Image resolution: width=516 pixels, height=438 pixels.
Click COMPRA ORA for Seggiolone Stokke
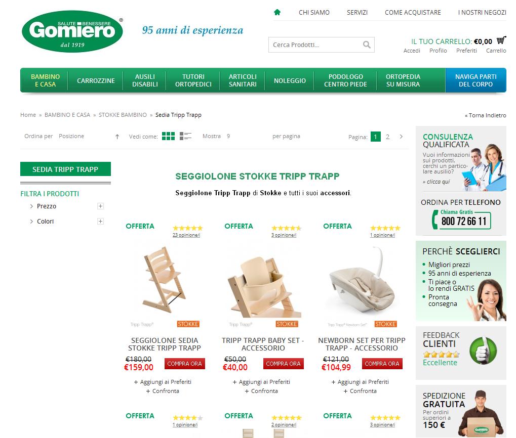pyautogui.click(x=185, y=364)
